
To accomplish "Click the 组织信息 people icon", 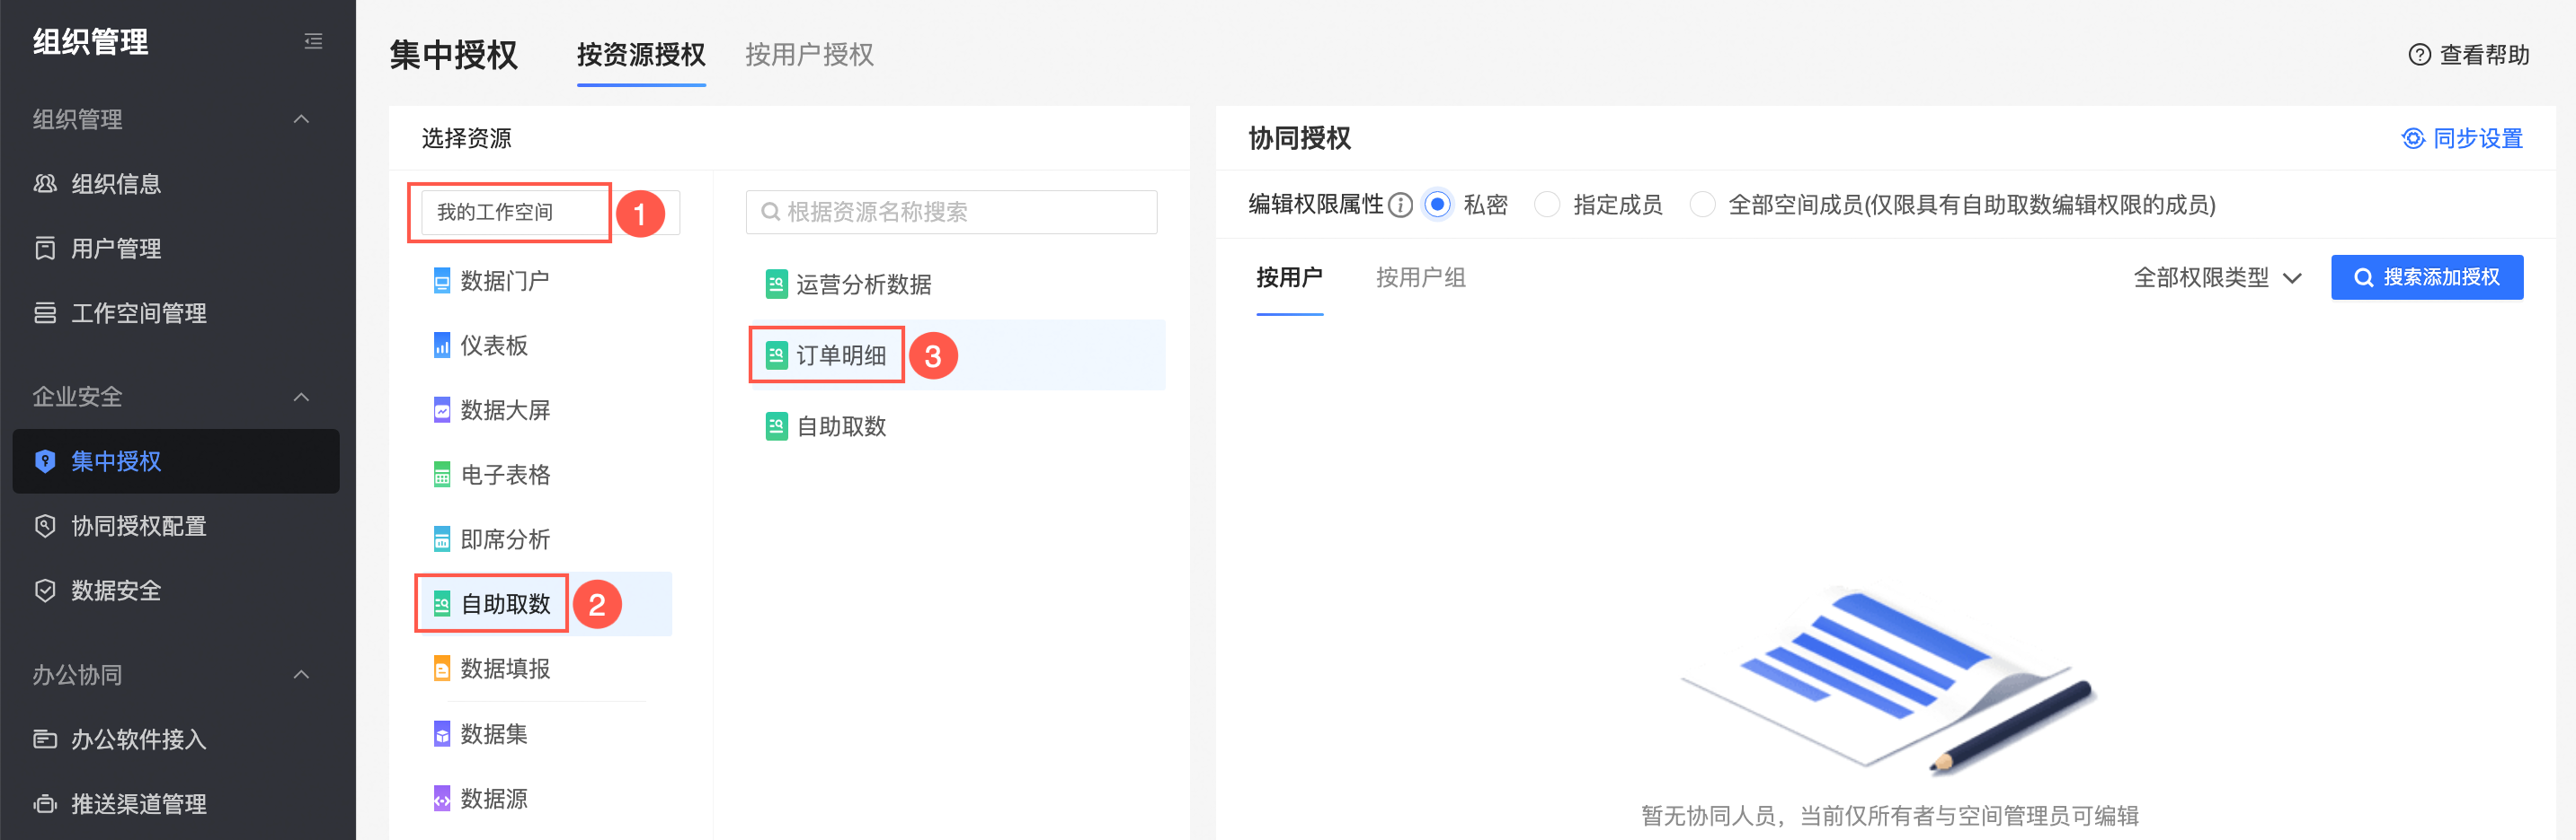I will (x=45, y=184).
